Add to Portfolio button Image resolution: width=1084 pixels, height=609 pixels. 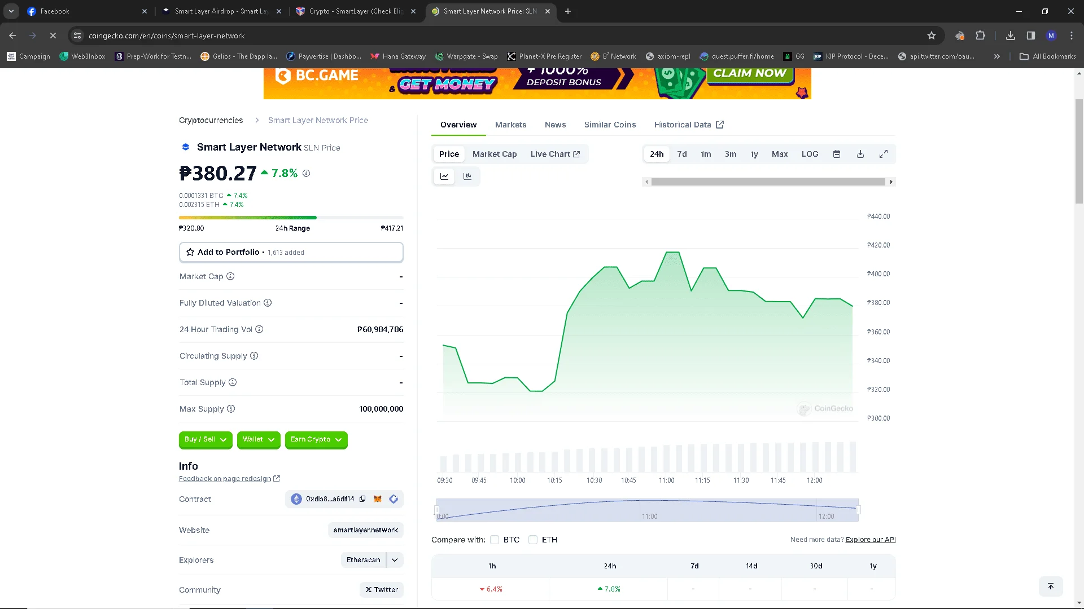pos(291,252)
